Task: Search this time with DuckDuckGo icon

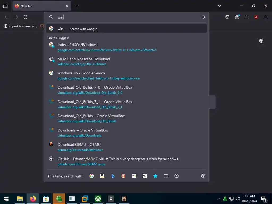Action: 124,176
